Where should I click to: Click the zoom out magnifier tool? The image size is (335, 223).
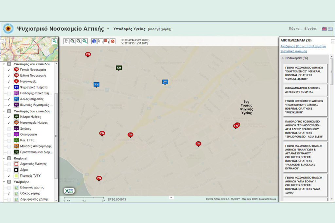[x=79, y=41]
